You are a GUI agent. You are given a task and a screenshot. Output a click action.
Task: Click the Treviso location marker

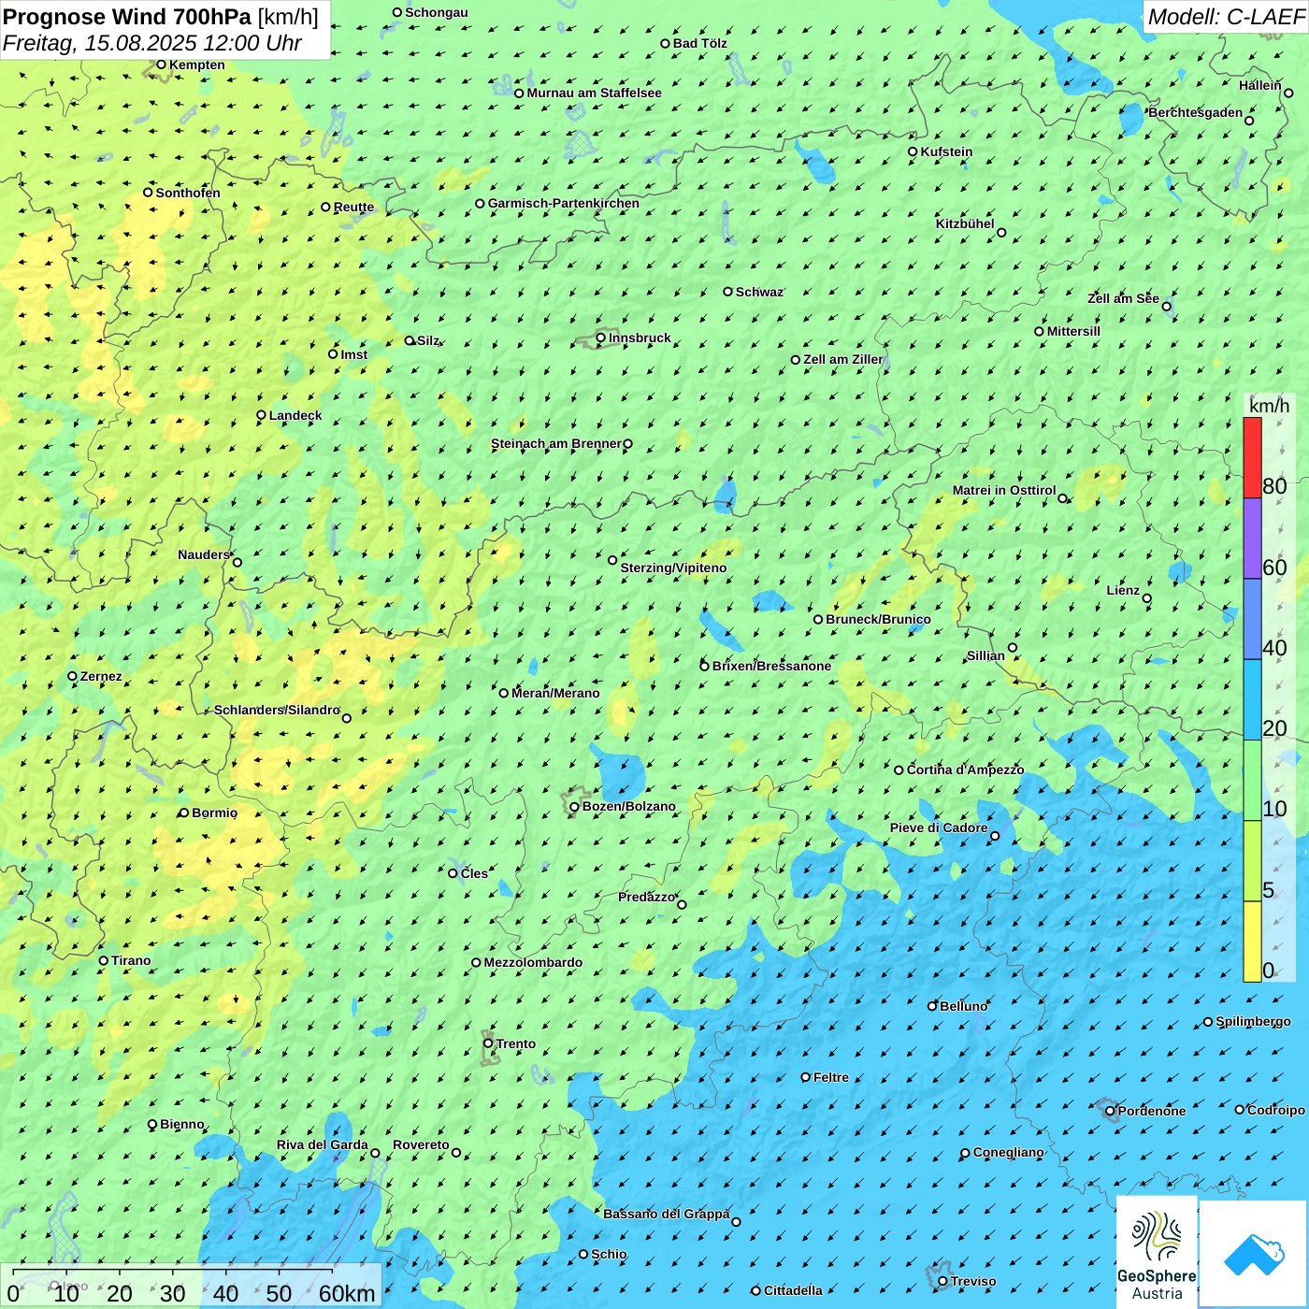pos(942,1281)
